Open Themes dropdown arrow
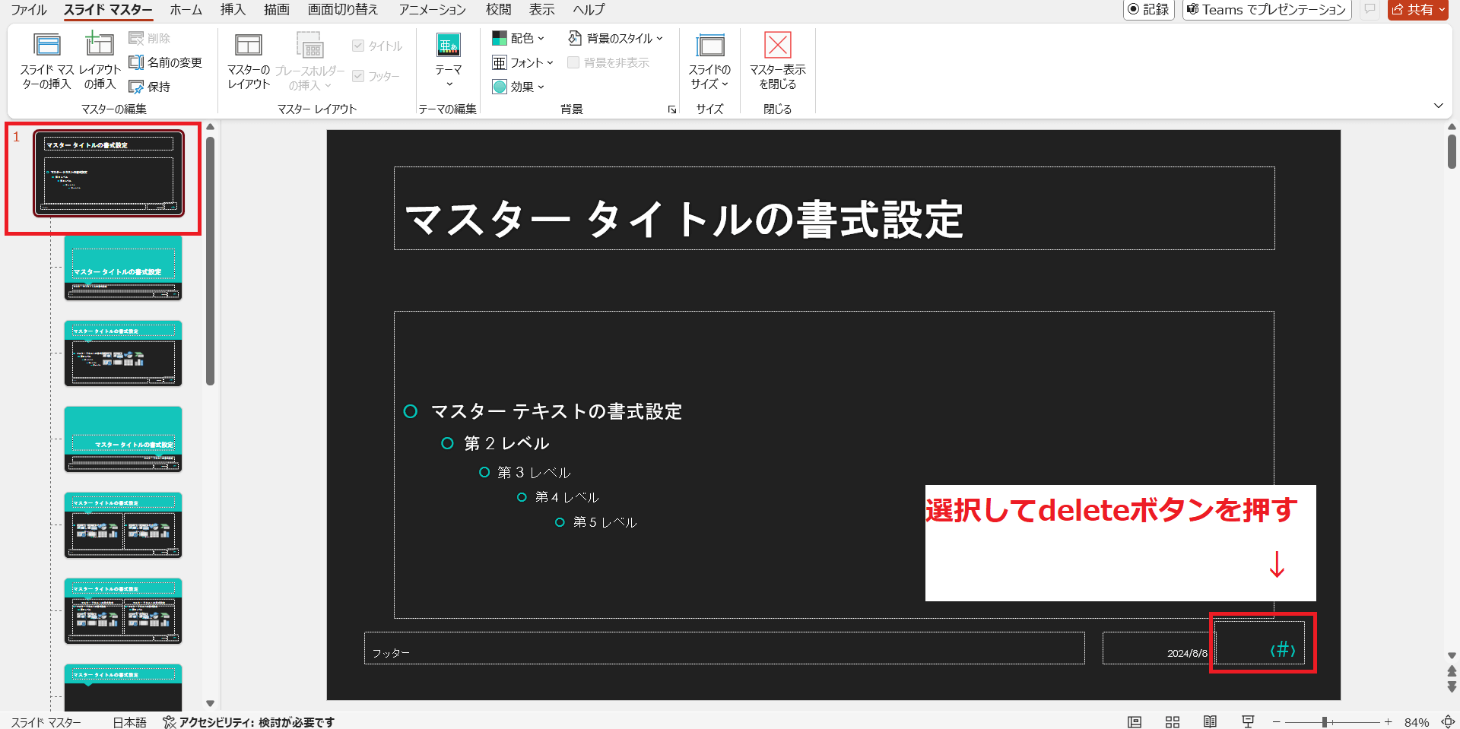 coord(449,84)
